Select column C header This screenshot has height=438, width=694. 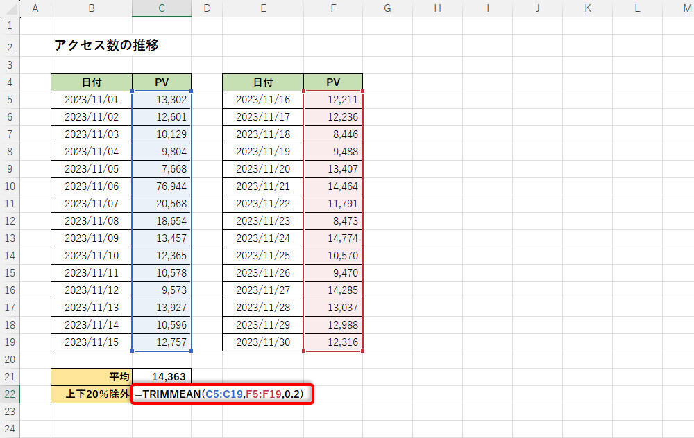(162, 8)
